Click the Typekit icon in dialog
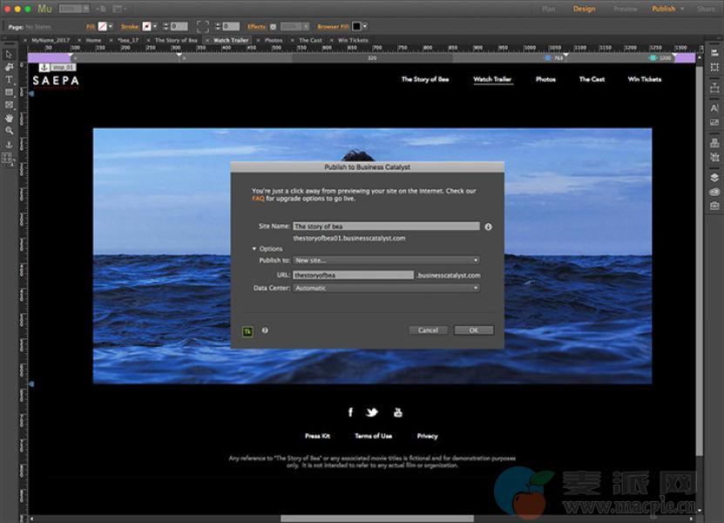Screen dimensions: 724x523 [247, 330]
